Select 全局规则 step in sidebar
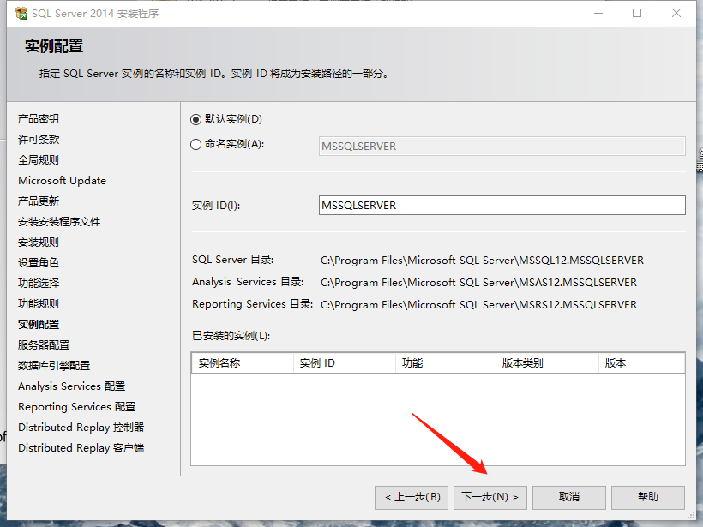Screen dimensions: 703x527 coord(39,160)
